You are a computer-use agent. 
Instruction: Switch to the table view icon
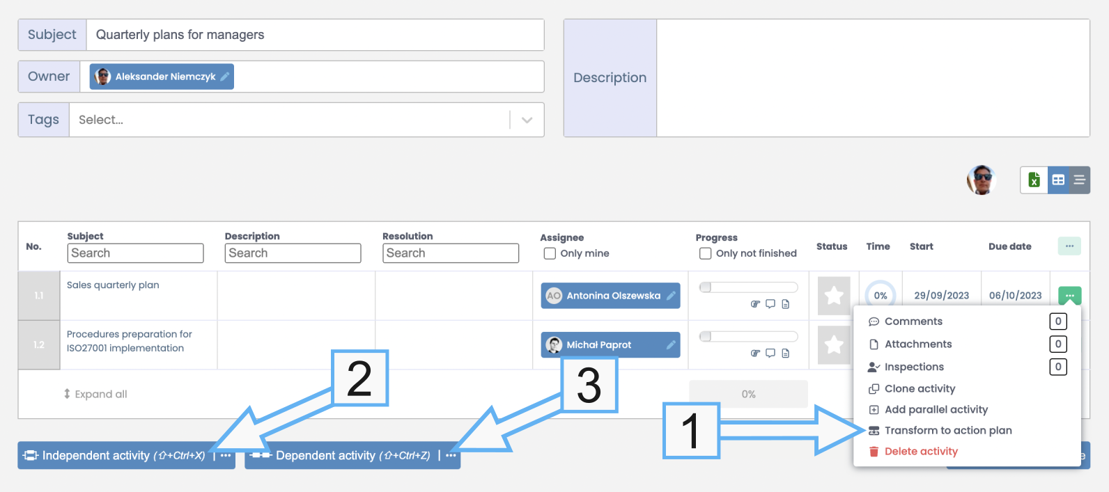point(1058,180)
